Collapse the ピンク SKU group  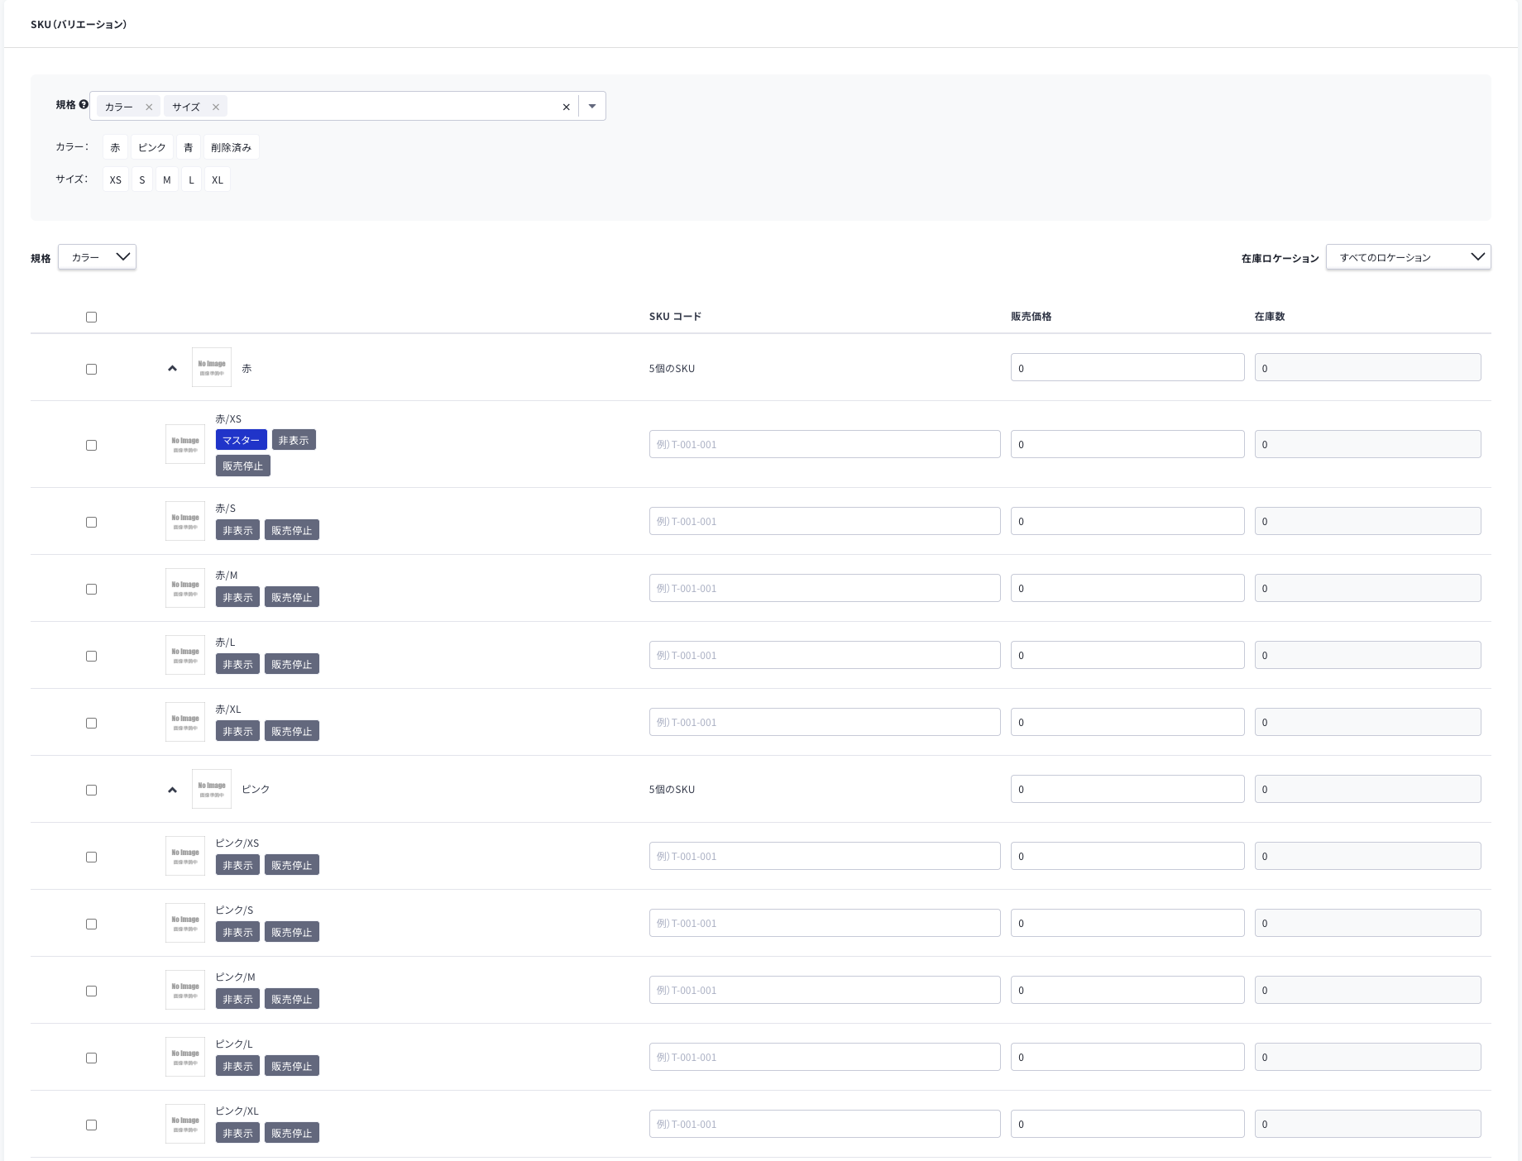point(172,790)
